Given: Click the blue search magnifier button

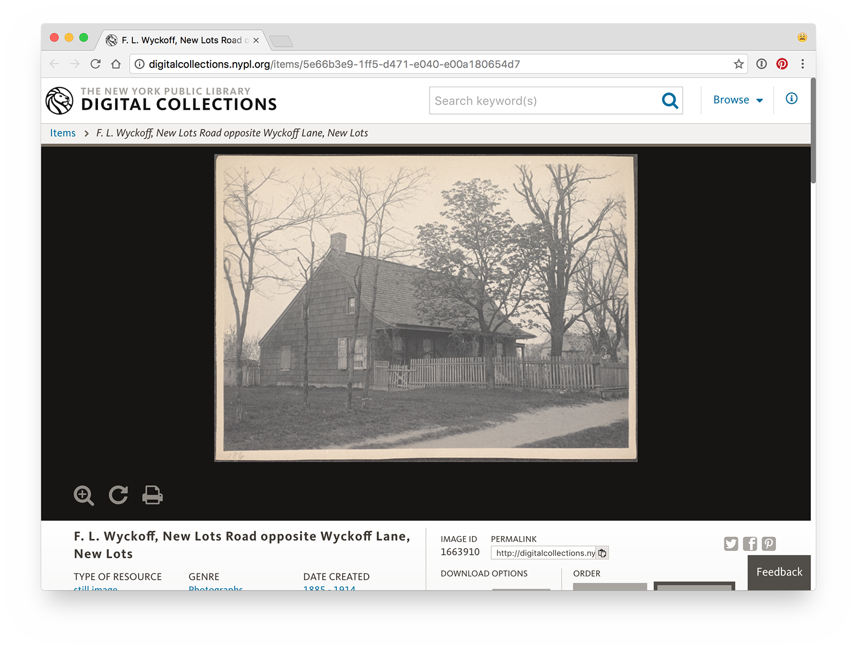Looking at the screenshot, I should pos(670,101).
